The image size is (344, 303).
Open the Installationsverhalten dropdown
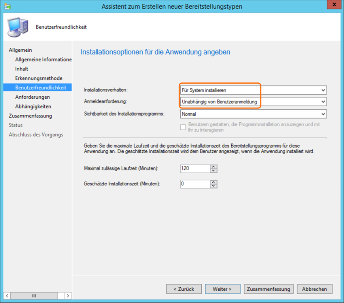[x=323, y=90]
